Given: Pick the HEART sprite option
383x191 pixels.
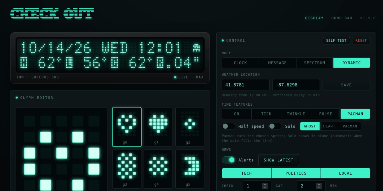Looking at the screenshot, I should tap(329, 126).
